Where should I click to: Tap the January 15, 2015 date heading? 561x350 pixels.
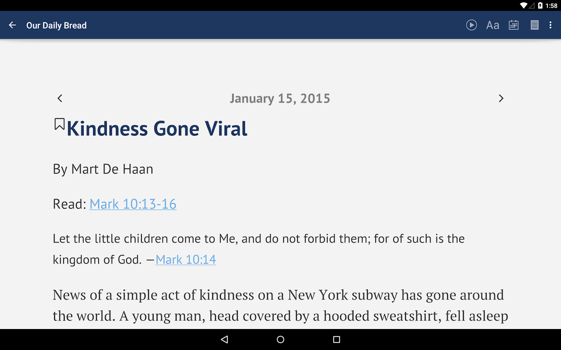point(280,98)
